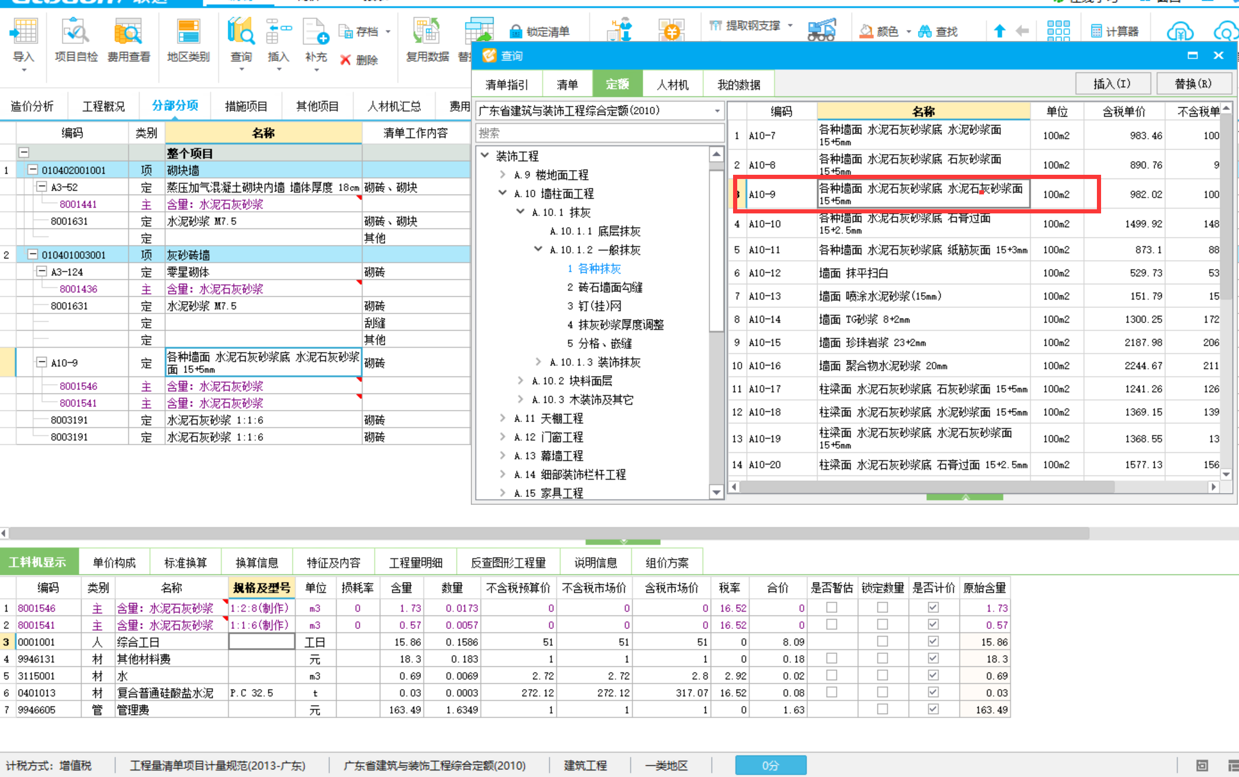The height and width of the screenshot is (777, 1239).
Task: Switch to the 人材机 tab in query dialog
Action: pyautogui.click(x=672, y=84)
